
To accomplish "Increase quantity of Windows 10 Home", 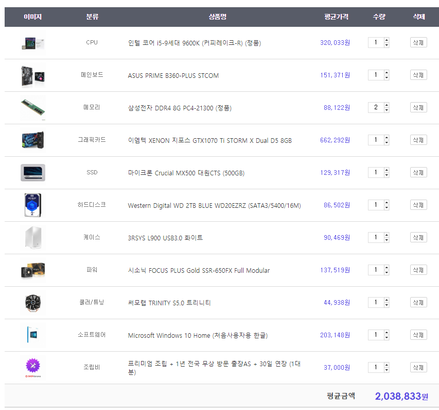I will coord(387,332).
